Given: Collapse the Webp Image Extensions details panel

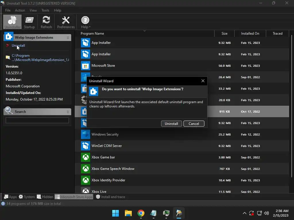Looking at the screenshot, I should [x=68, y=38].
